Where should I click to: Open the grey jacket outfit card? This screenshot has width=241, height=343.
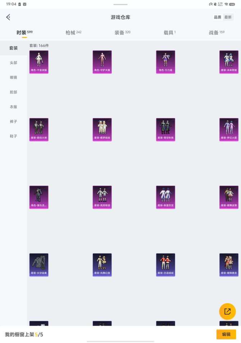click(x=39, y=265)
